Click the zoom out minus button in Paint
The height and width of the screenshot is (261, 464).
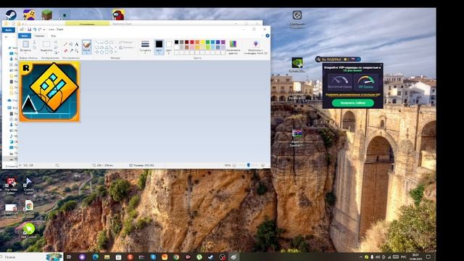234,165
